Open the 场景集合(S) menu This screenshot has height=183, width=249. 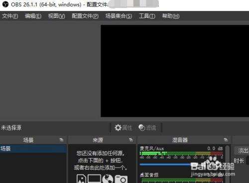click(x=119, y=16)
